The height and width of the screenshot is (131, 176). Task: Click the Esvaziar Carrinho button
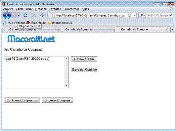click(84, 70)
